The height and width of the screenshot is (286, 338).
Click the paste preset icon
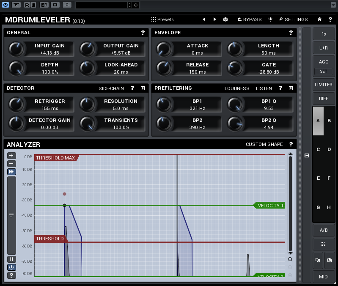[x=330, y=260]
